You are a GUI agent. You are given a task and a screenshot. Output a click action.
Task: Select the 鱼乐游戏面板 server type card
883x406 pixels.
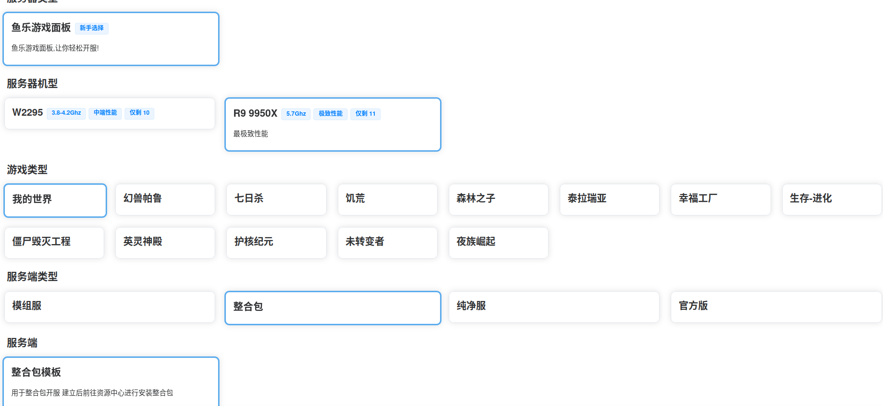(111, 39)
